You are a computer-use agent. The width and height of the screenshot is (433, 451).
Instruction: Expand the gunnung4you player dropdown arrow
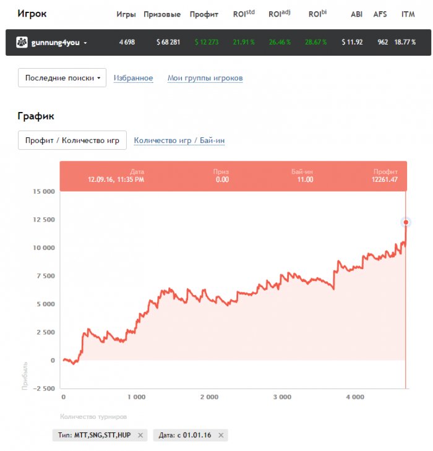[x=85, y=43]
